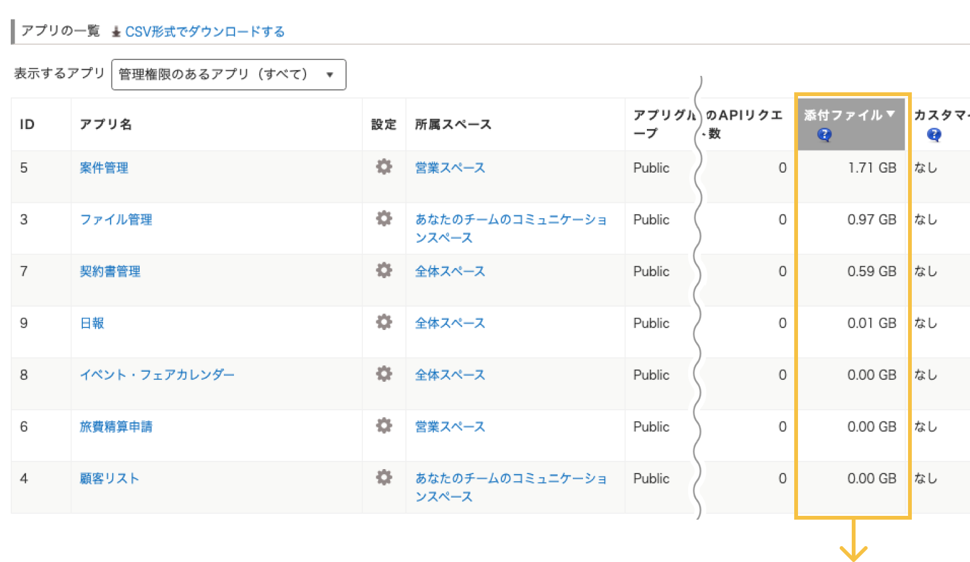
Task: Open the 顧客リスト app
Action: [109, 479]
